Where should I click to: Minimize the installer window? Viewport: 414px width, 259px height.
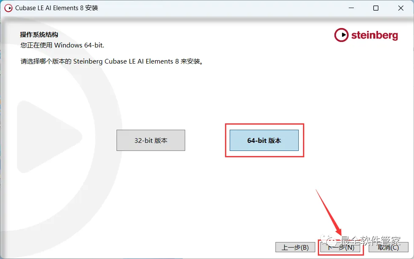click(x=351, y=8)
